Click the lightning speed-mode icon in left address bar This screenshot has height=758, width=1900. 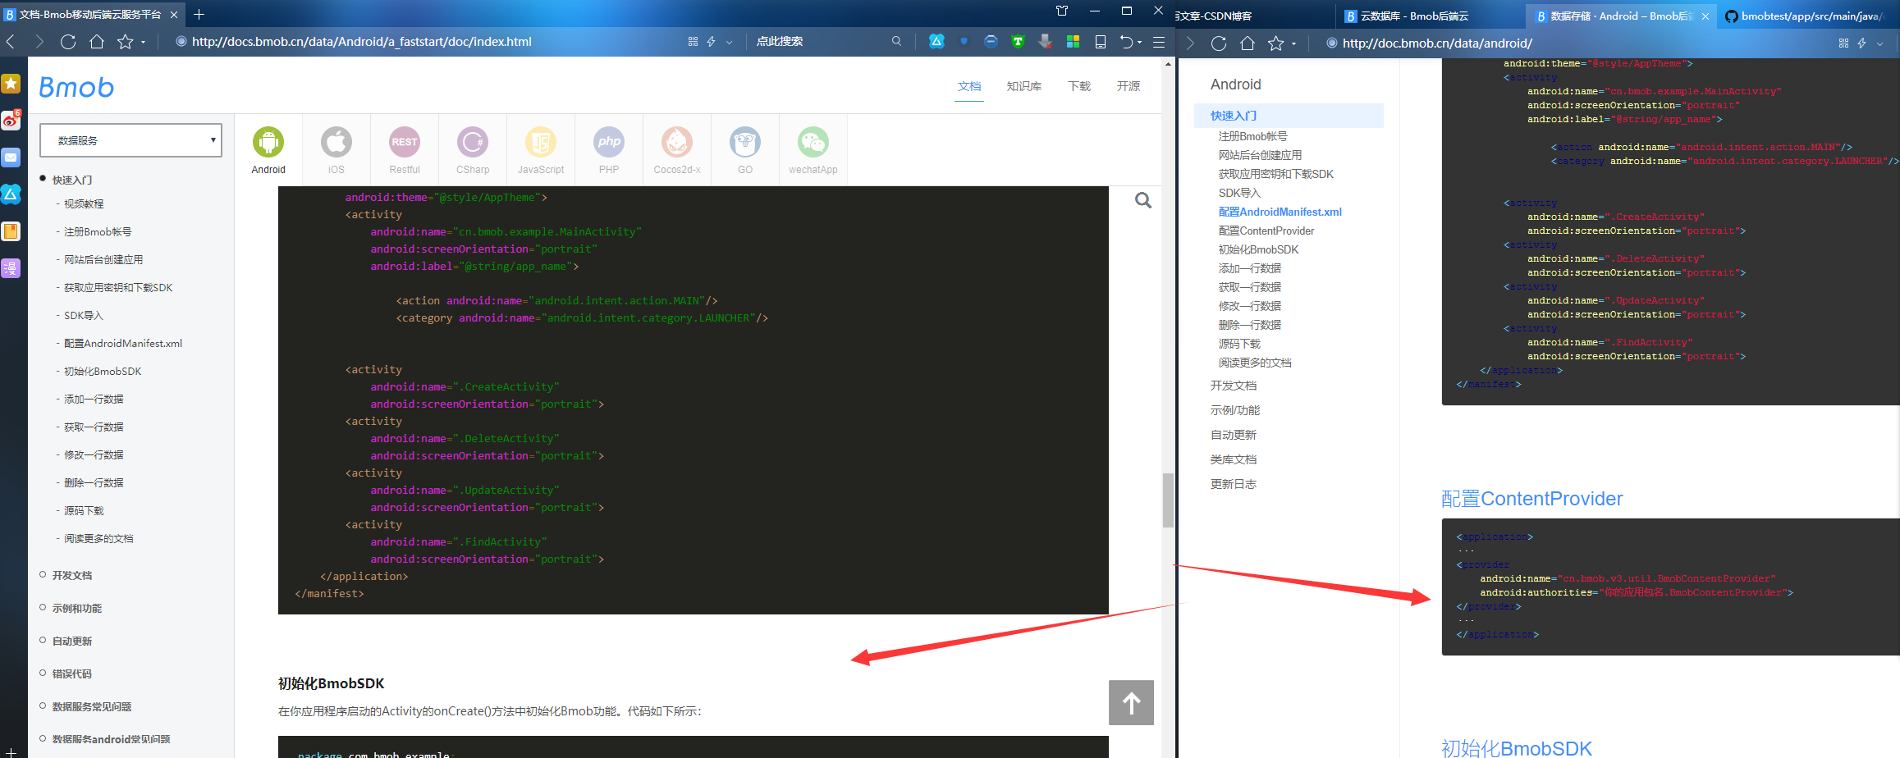(712, 42)
